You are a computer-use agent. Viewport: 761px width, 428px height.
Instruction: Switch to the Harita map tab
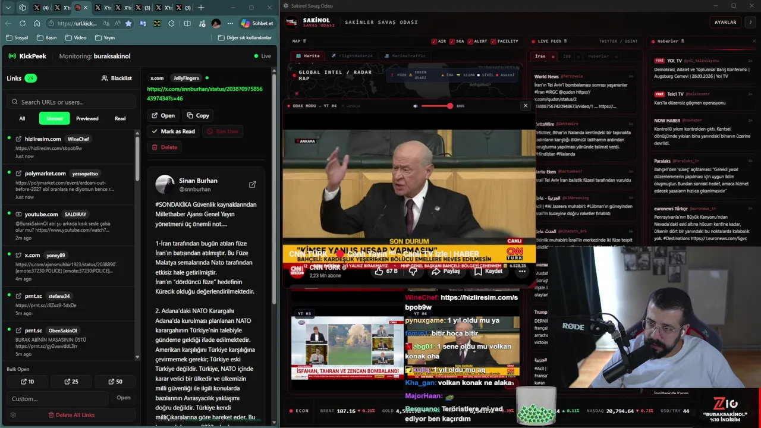coord(309,56)
